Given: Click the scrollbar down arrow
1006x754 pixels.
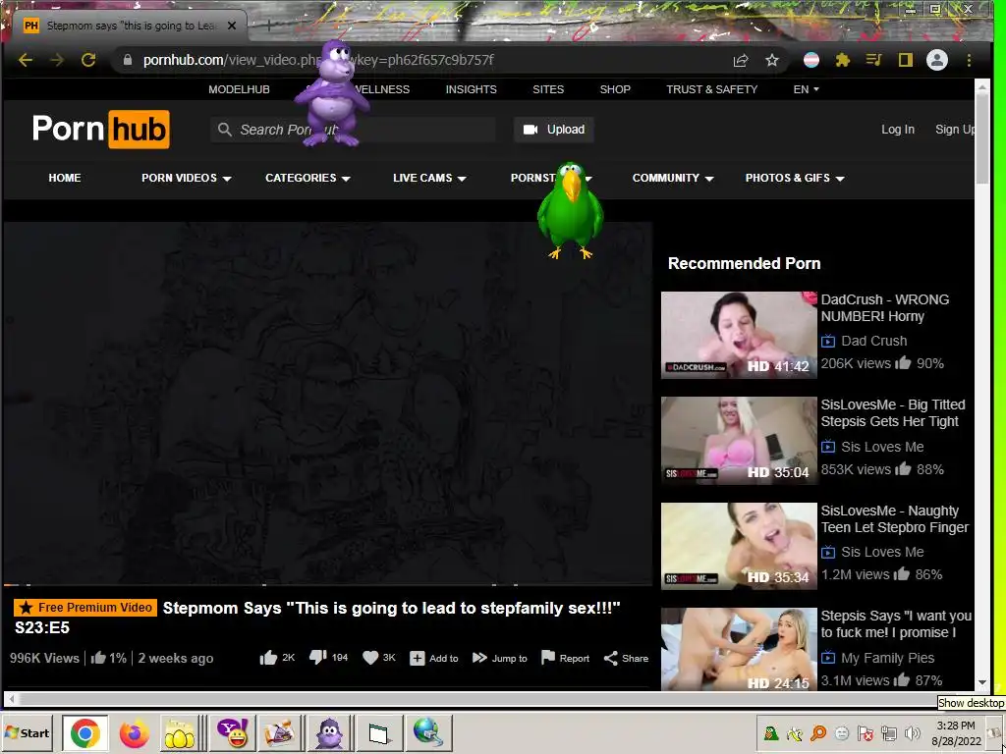Looking at the screenshot, I should pos(982,682).
